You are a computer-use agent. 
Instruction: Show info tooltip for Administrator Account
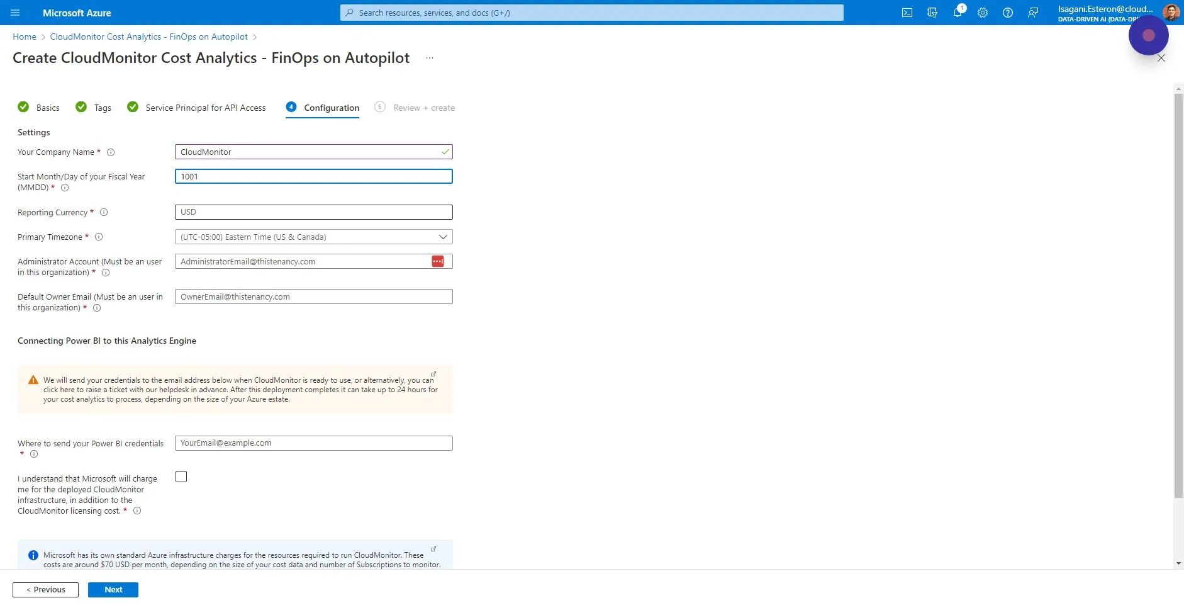106,273
